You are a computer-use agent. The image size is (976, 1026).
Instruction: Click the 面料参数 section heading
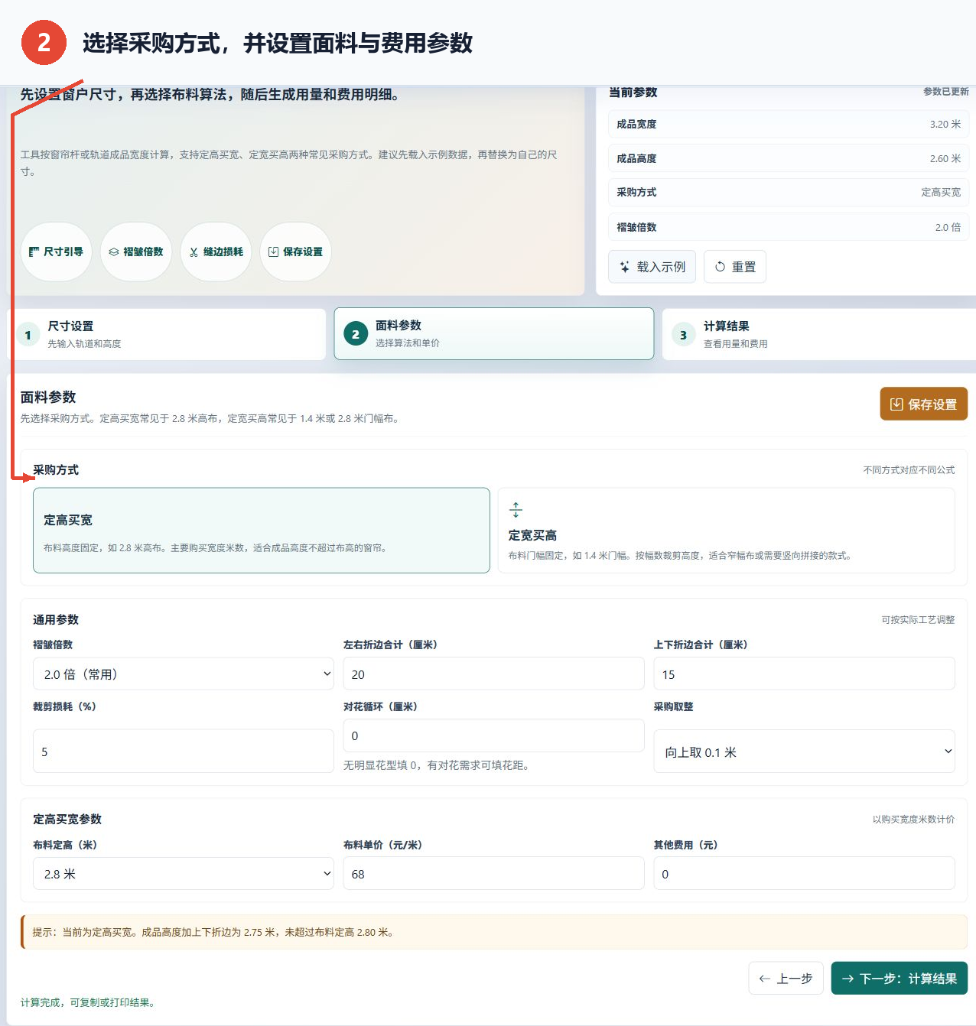(48, 398)
